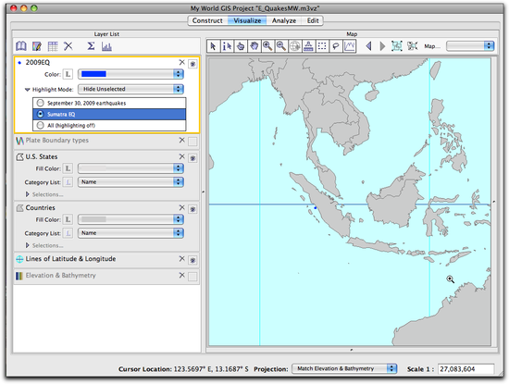Switch to the Visualize tab
This screenshot has height=384, width=509.
[247, 20]
